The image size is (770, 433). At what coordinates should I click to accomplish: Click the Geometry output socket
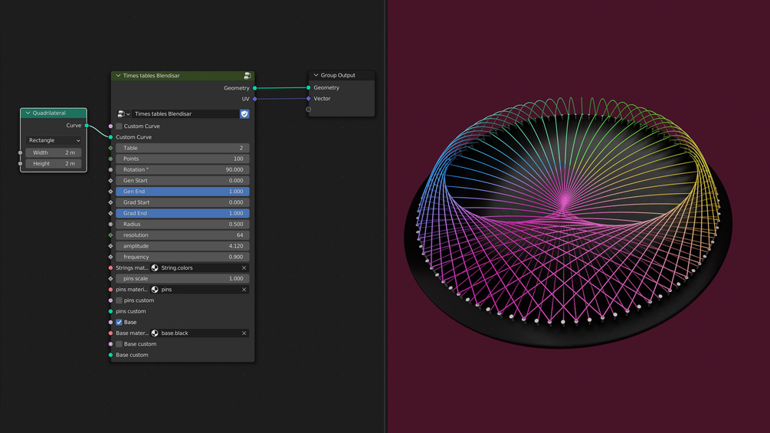(x=255, y=88)
